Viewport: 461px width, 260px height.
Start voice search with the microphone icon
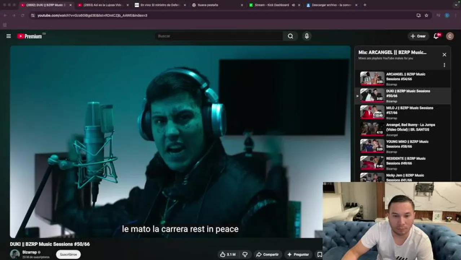(307, 36)
